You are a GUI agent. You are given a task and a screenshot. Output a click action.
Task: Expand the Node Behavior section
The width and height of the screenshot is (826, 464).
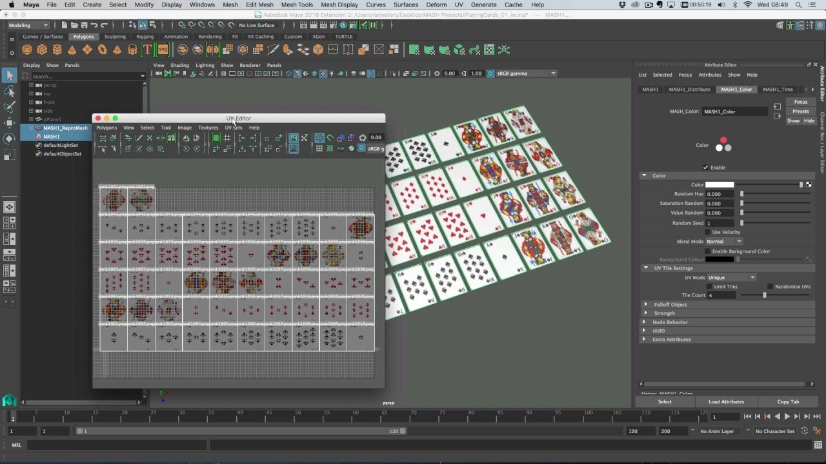click(x=645, y=322)
